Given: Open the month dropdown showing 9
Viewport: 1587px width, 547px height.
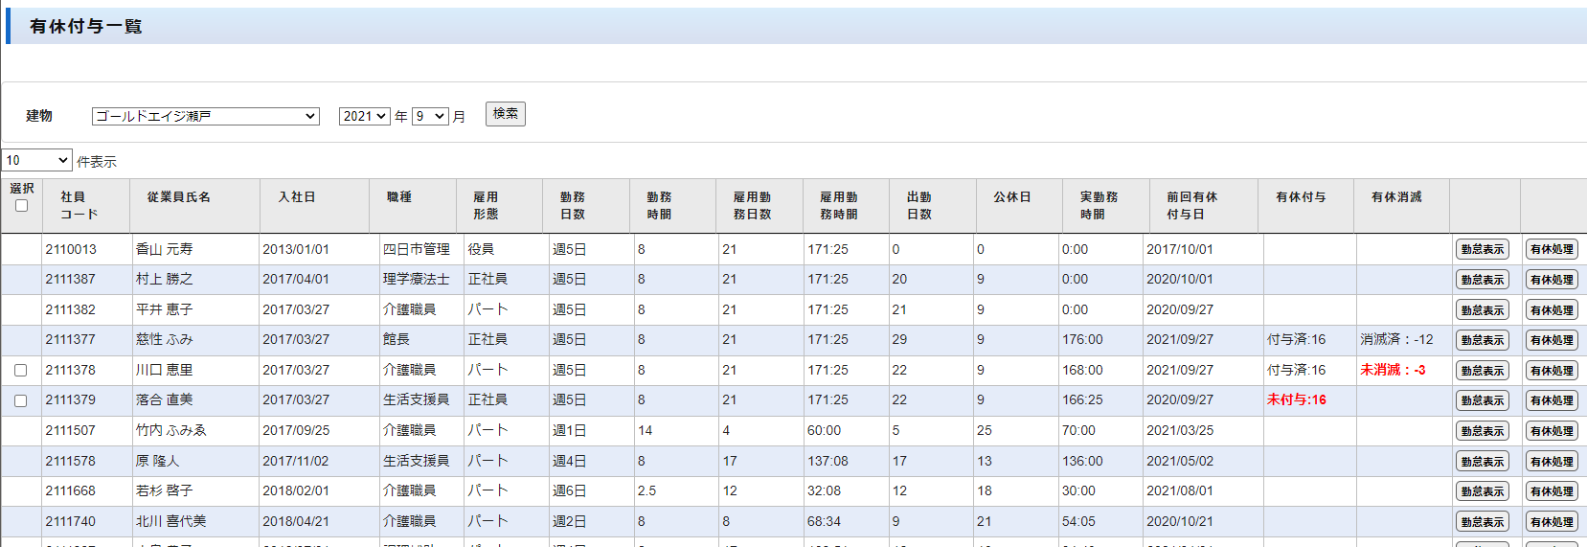Looking at the screenshot, I should 430,116.
